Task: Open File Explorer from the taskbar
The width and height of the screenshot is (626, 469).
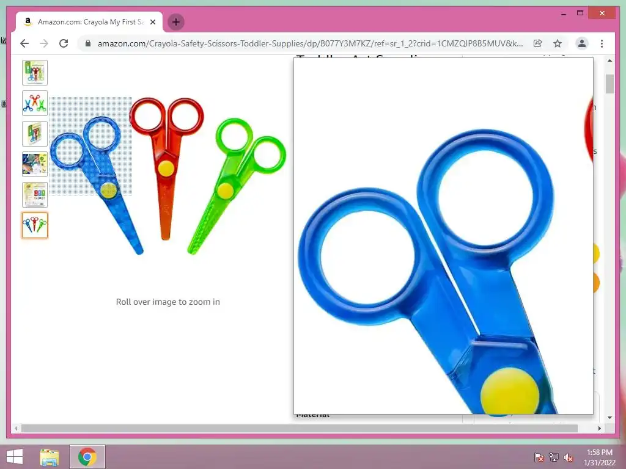Action: pos(50,457)
